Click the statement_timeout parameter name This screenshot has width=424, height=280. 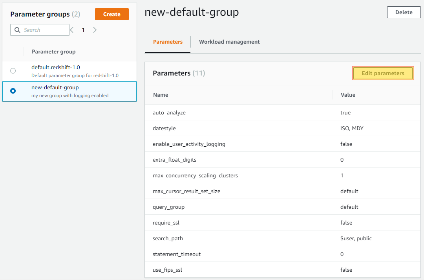(x=177, y=254)
